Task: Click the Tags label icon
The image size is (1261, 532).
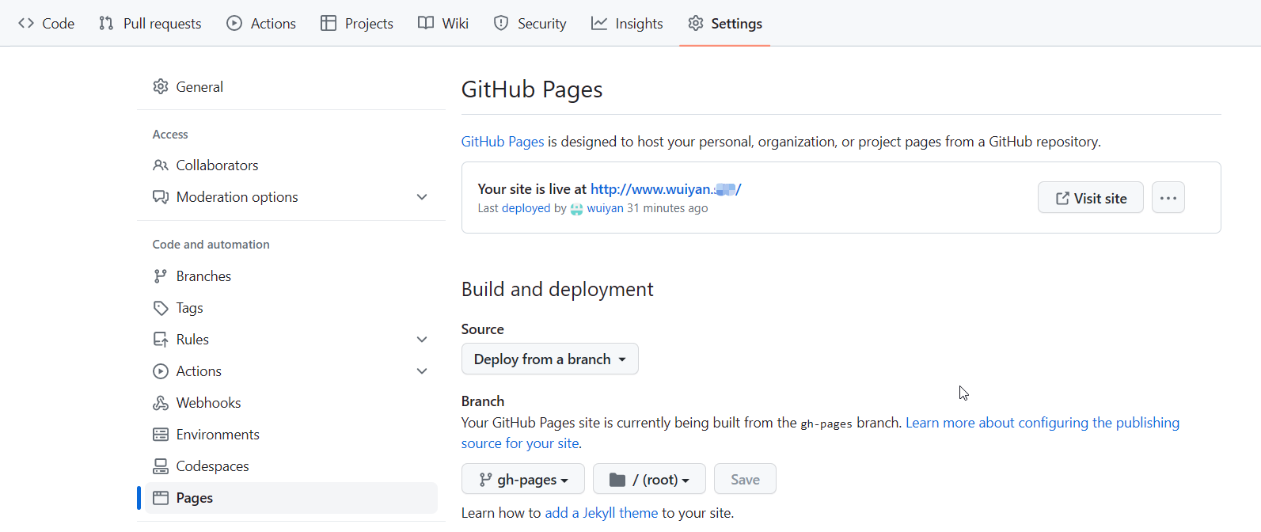Action: point(161,308)
